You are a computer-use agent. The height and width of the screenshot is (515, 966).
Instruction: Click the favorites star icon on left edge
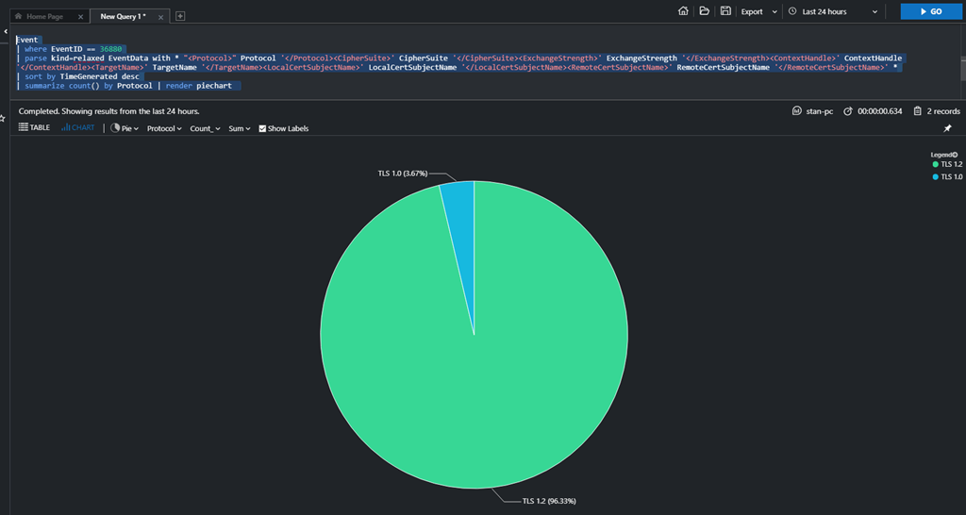[x=3, y=118]
